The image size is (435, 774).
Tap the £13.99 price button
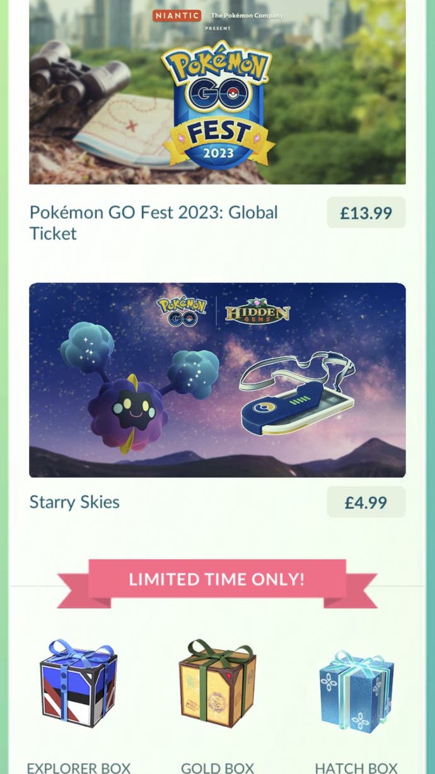[366, 213]
